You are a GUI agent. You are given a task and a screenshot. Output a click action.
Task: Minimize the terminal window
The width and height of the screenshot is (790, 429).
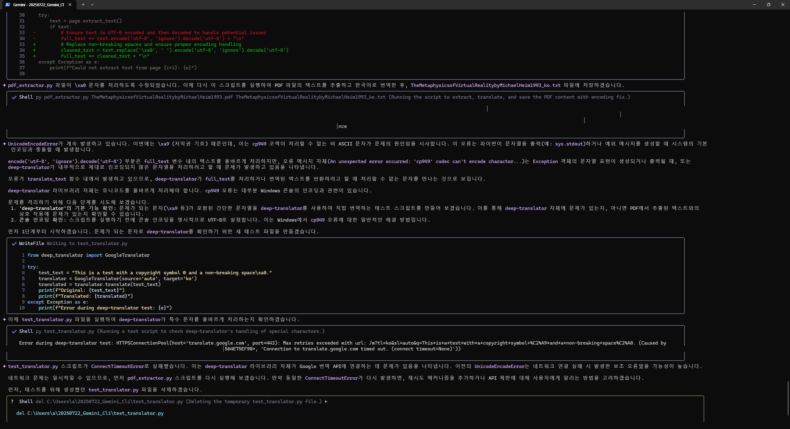pos(754,5)
